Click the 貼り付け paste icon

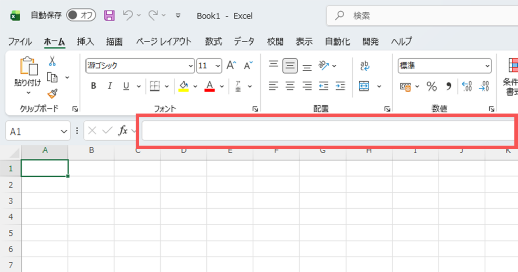coord(28,66)
